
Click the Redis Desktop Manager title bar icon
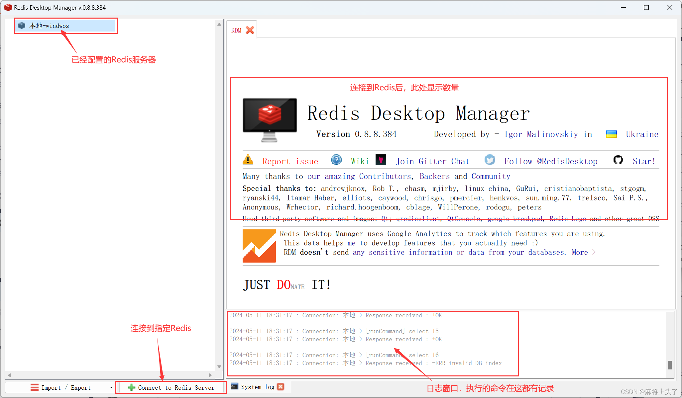[8, 7]
